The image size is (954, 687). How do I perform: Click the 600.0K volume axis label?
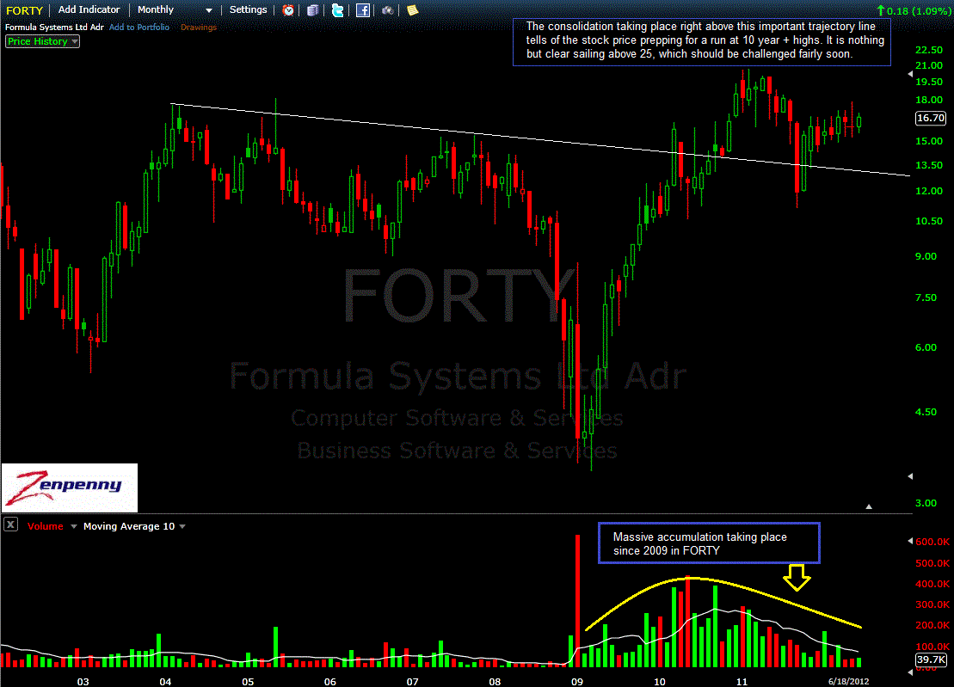pos(932,542)
